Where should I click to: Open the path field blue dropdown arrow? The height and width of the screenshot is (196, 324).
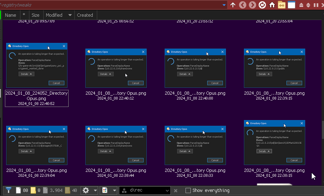[224, 5]
